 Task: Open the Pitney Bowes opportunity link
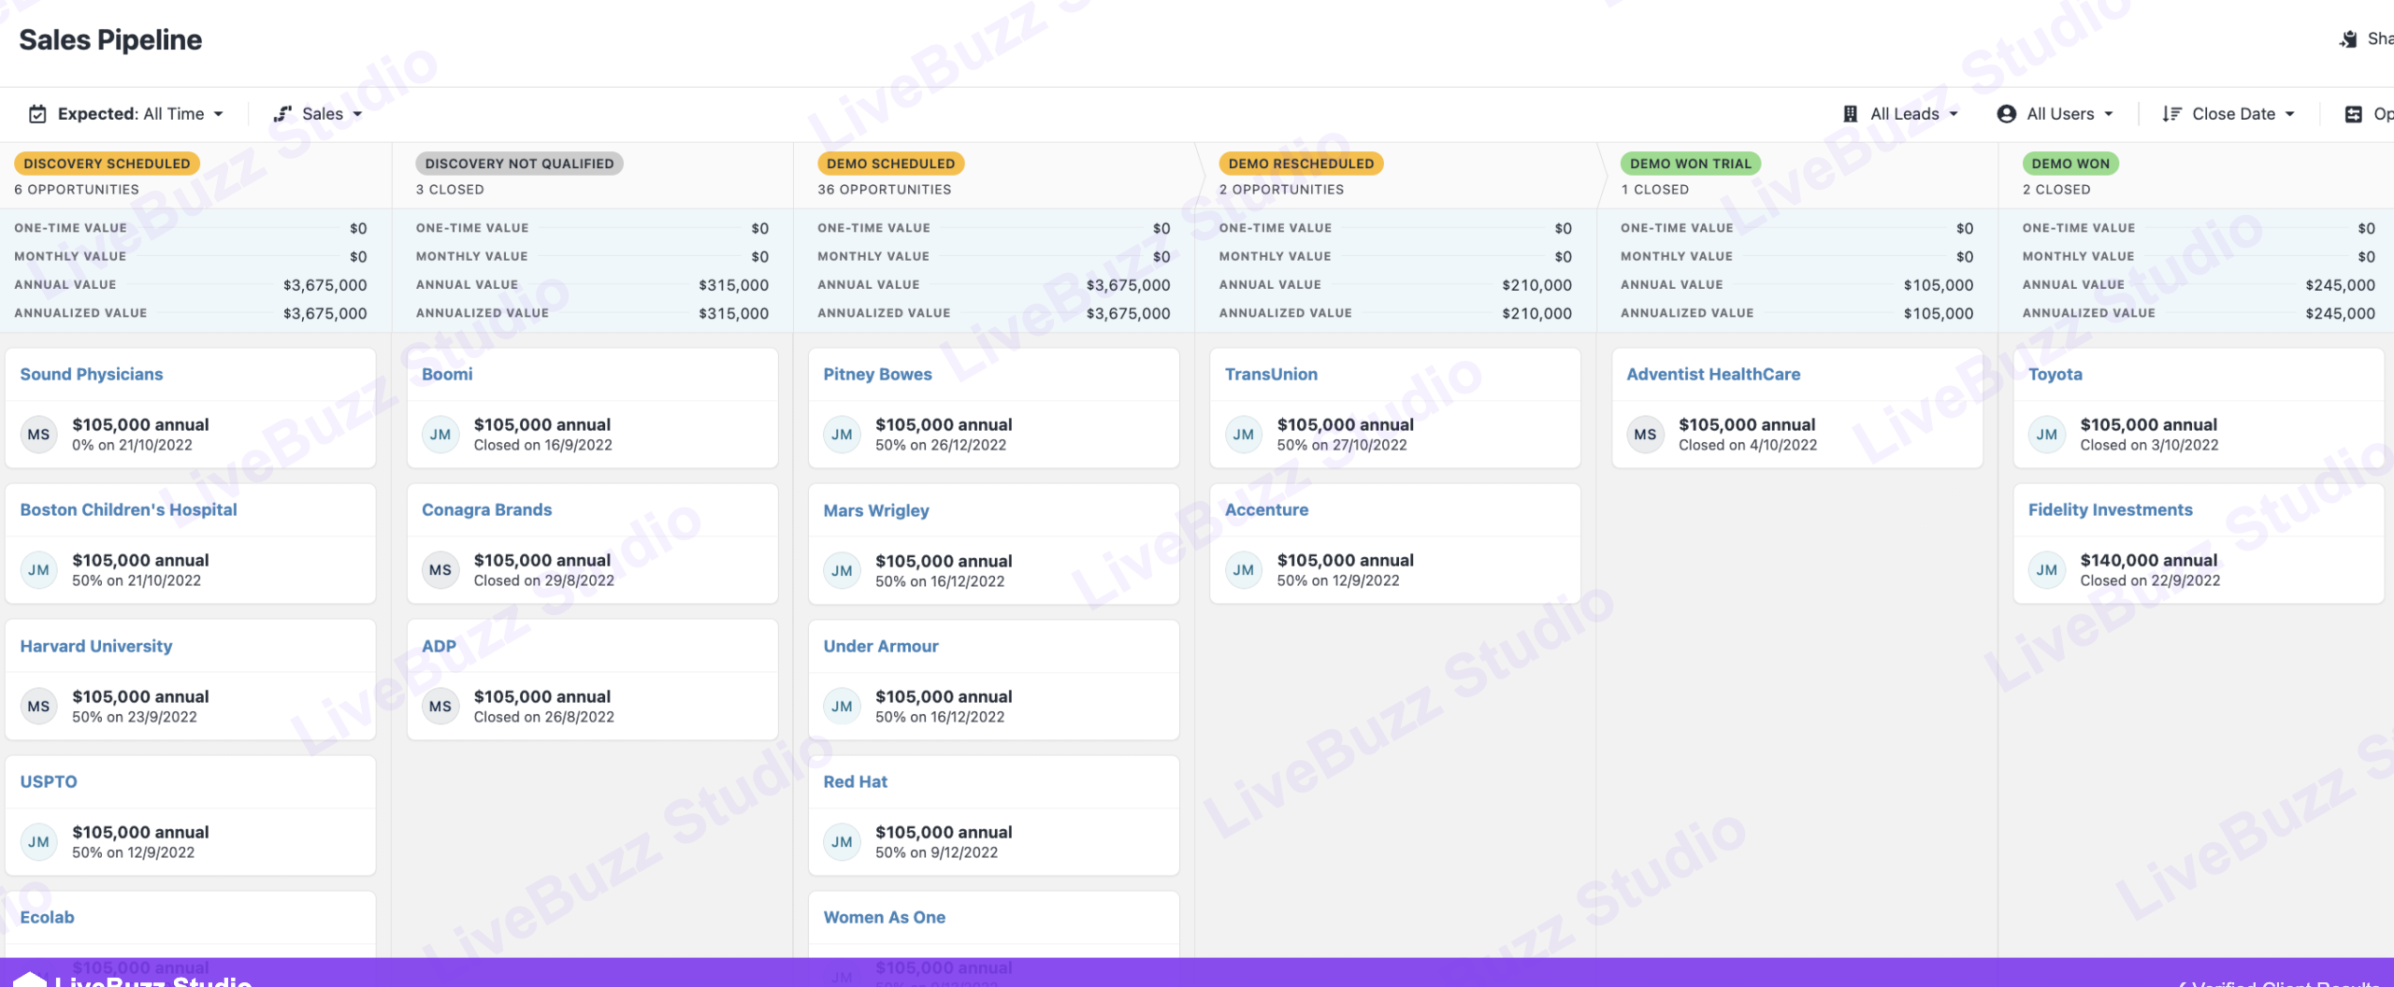[877, 374]
